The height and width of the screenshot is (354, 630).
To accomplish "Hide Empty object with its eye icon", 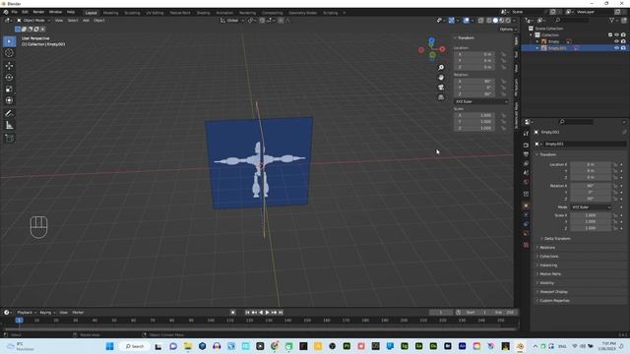I will pos(616,41).
